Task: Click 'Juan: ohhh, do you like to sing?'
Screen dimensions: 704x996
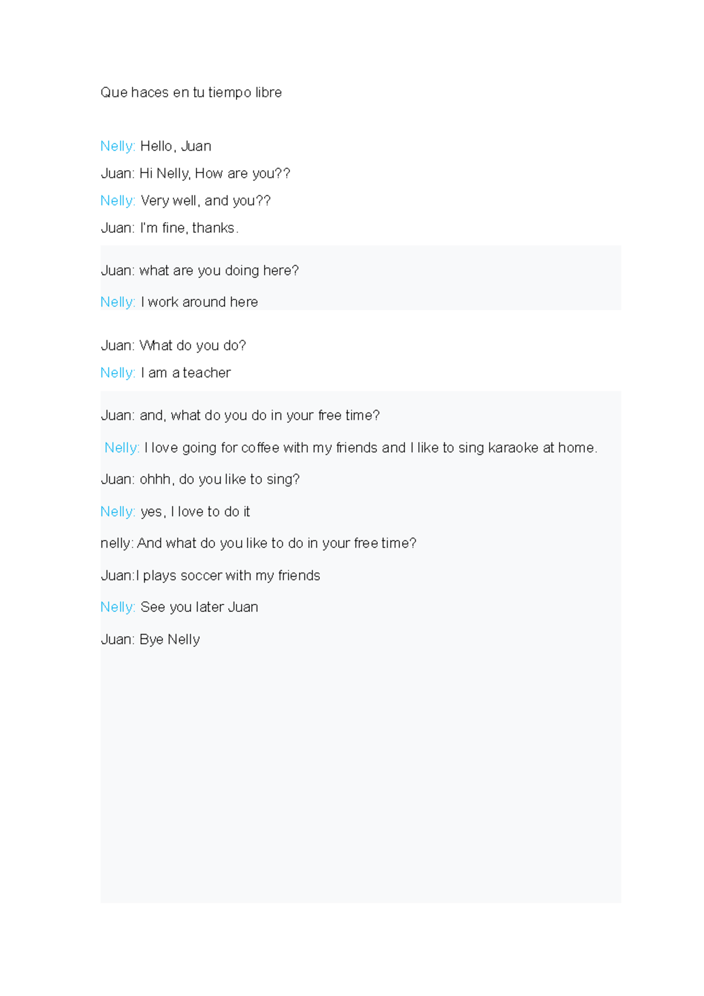Action: (200, 480)
